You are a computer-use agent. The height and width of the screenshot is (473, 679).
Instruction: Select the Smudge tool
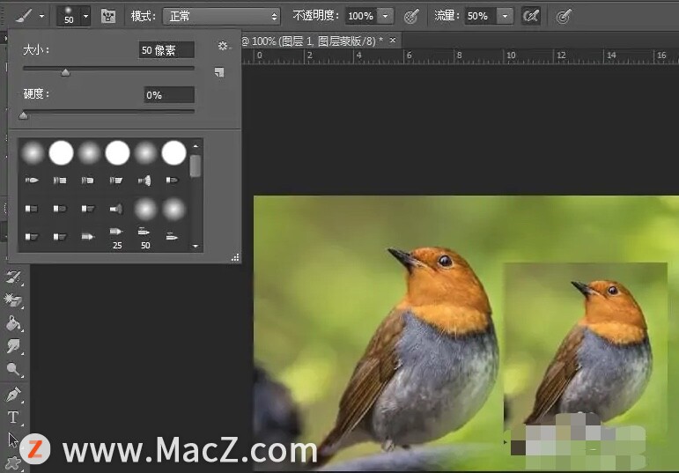[13, 346]
